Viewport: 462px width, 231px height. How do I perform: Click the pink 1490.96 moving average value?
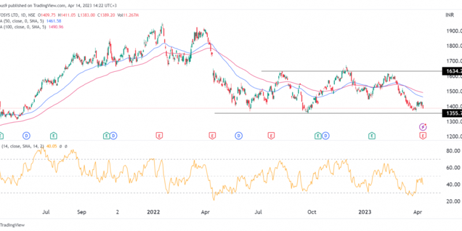pyautogui.click(x=55, y=27)
